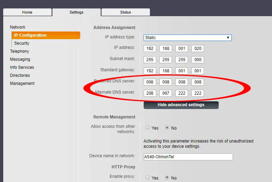Click last octet of Standard gateway
The image size is (272, 182).
click(x=198, y=71)
